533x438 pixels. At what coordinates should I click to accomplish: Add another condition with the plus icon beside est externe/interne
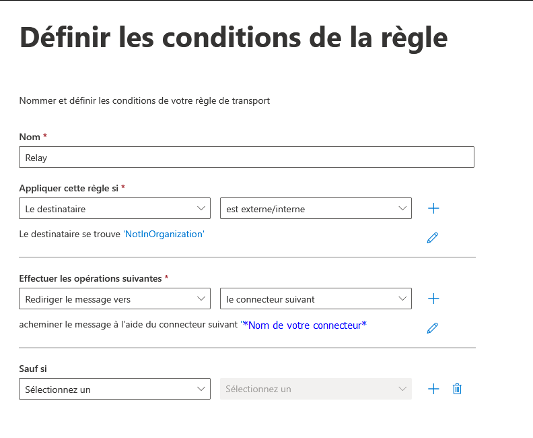click(x=433, y=208)
